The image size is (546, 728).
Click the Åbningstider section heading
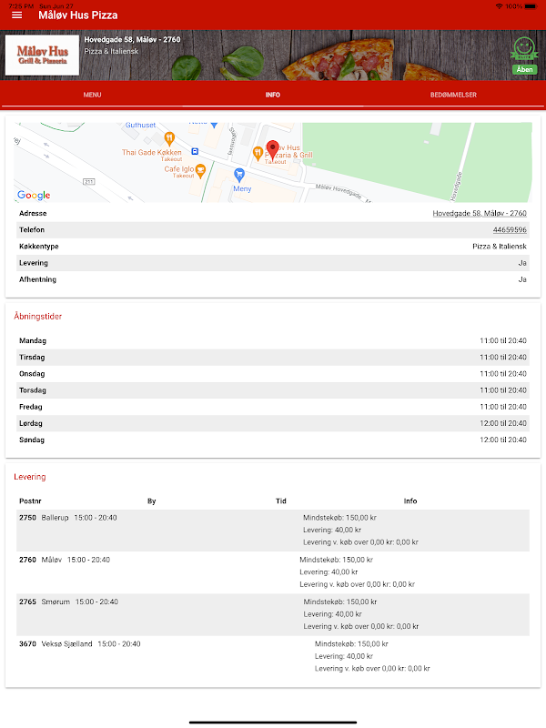pos(37,316)
